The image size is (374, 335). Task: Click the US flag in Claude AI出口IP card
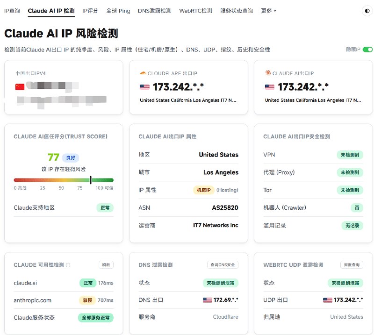[x=270, y=87]
